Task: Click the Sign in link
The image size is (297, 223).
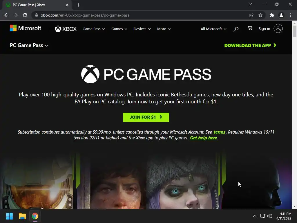Action: click(264, 29)
